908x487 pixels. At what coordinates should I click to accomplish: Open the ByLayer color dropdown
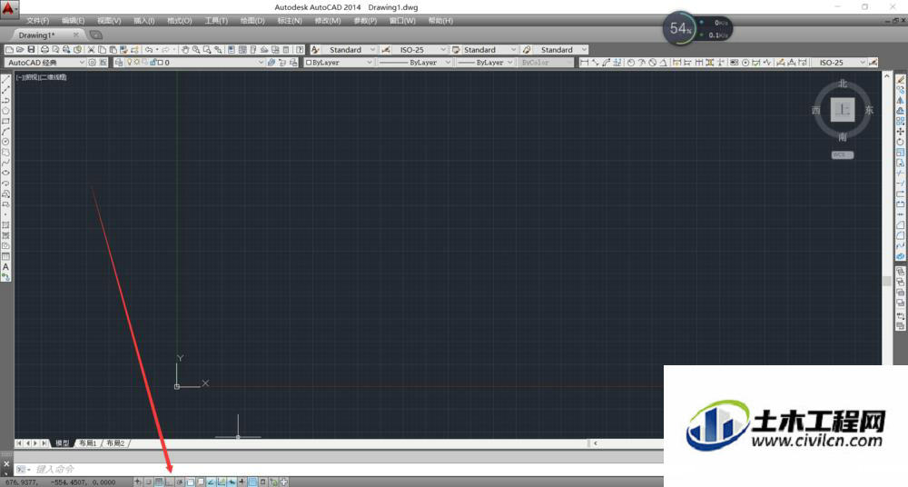pos(370,62)
